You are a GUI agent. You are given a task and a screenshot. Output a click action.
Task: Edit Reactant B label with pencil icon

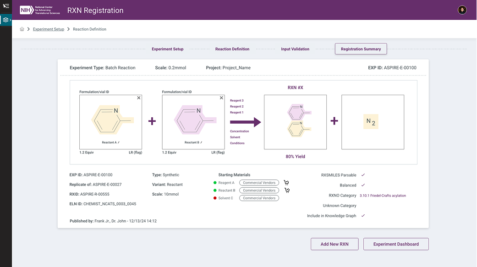click(201, 142)
